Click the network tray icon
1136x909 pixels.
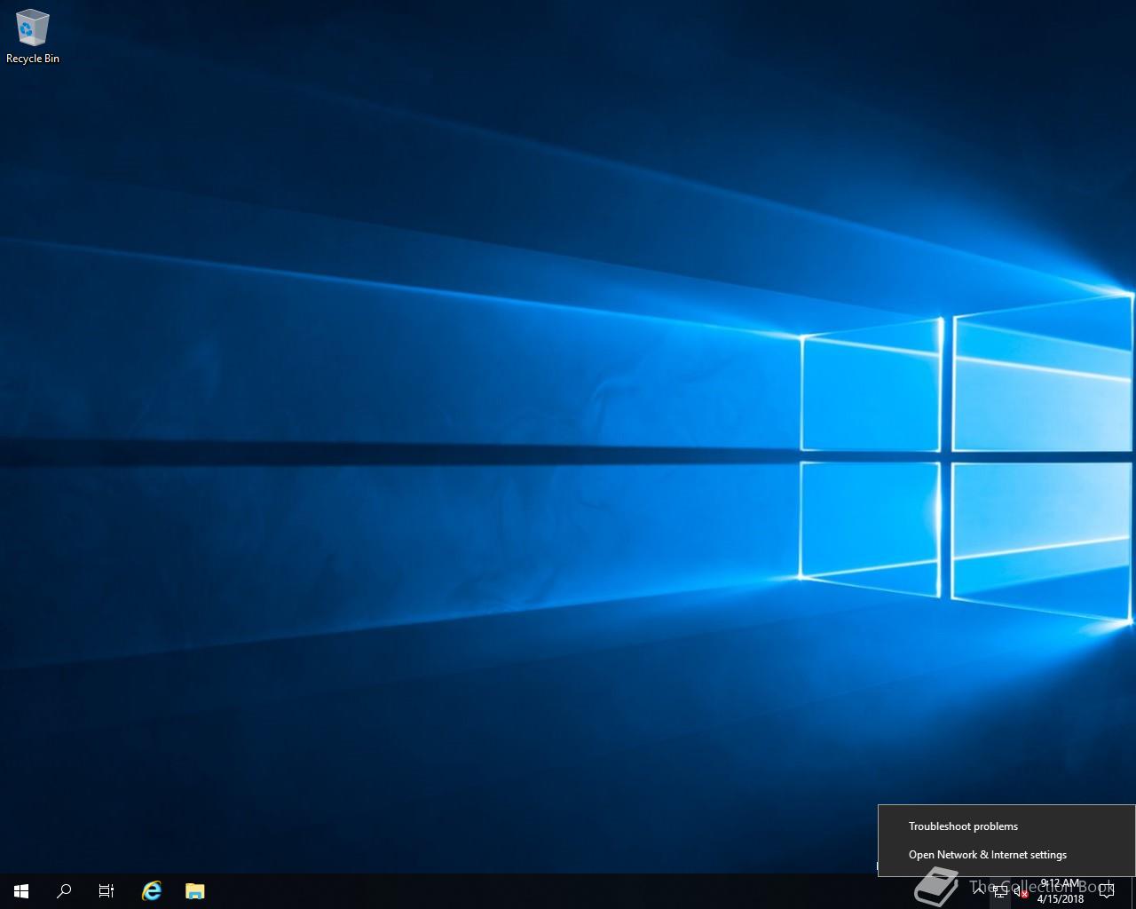click(1000, 891)
